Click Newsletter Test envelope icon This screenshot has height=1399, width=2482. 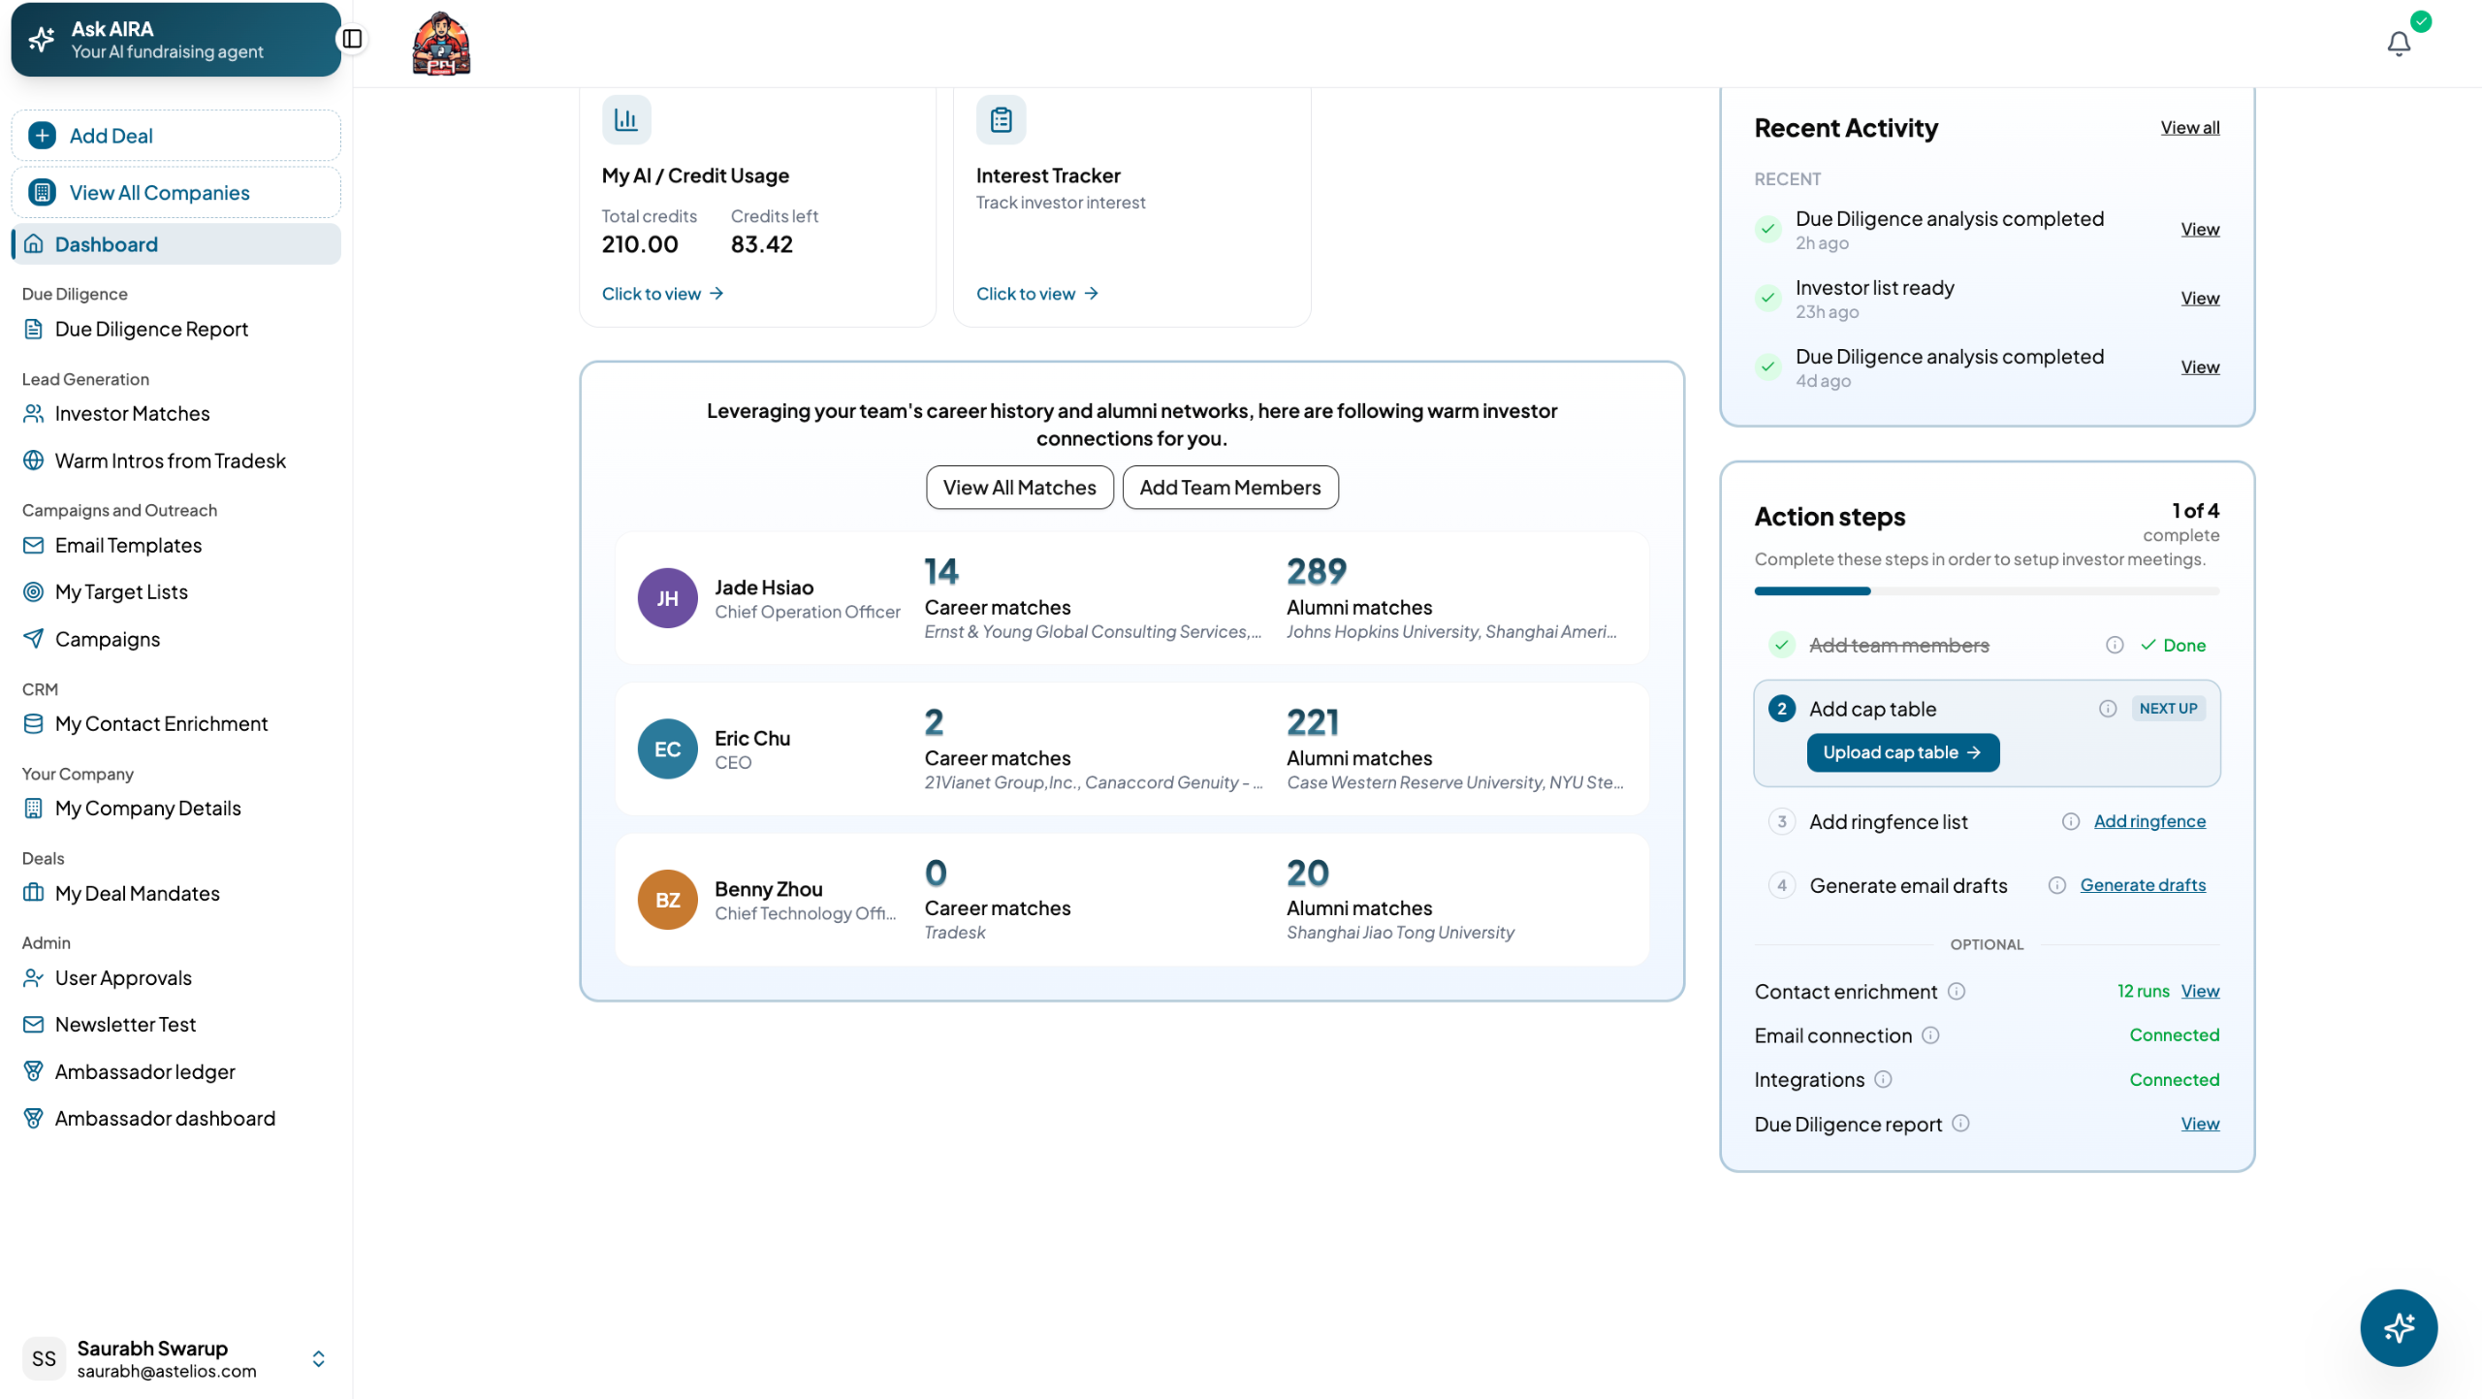(33, 1024)
